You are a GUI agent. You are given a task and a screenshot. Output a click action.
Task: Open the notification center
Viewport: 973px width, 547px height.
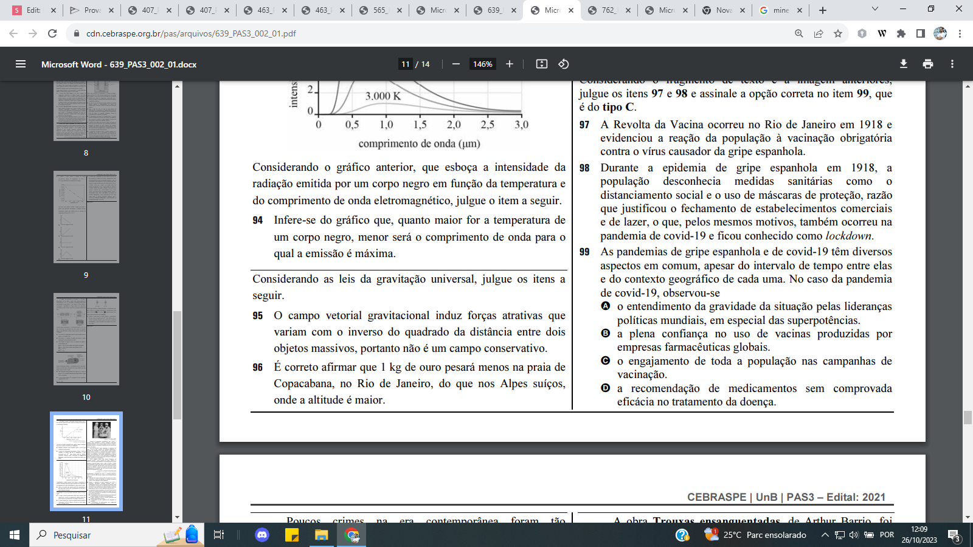(954, 535)
